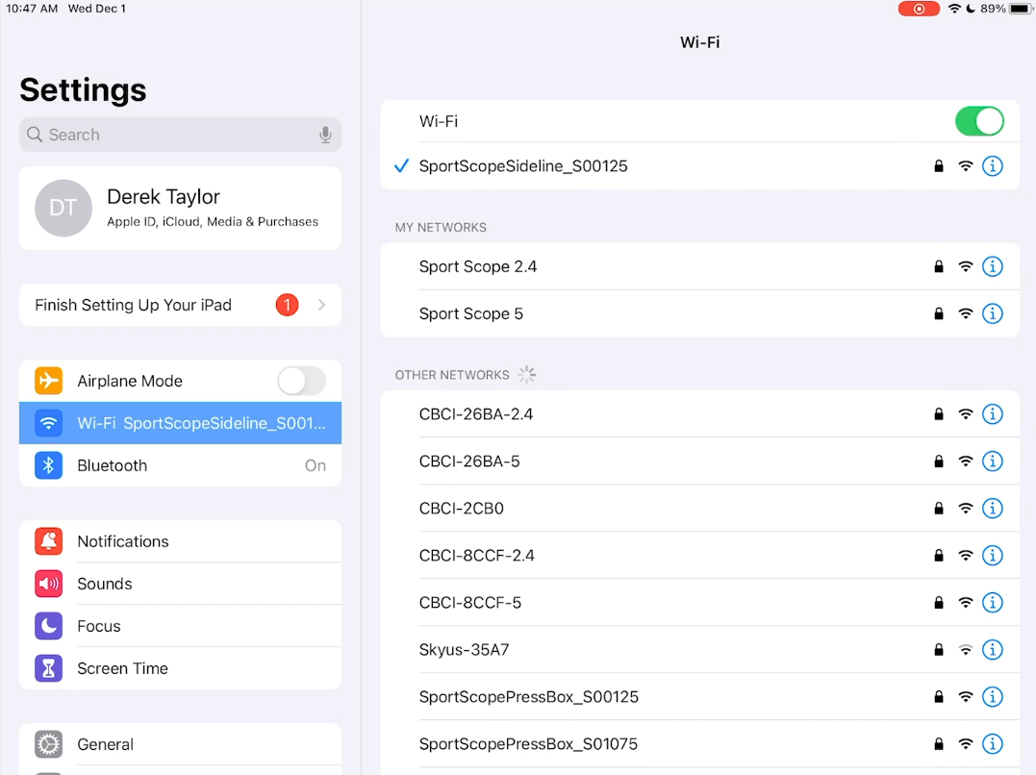Tap the lock icon beside Skyus-35A7

click(938, 649)
